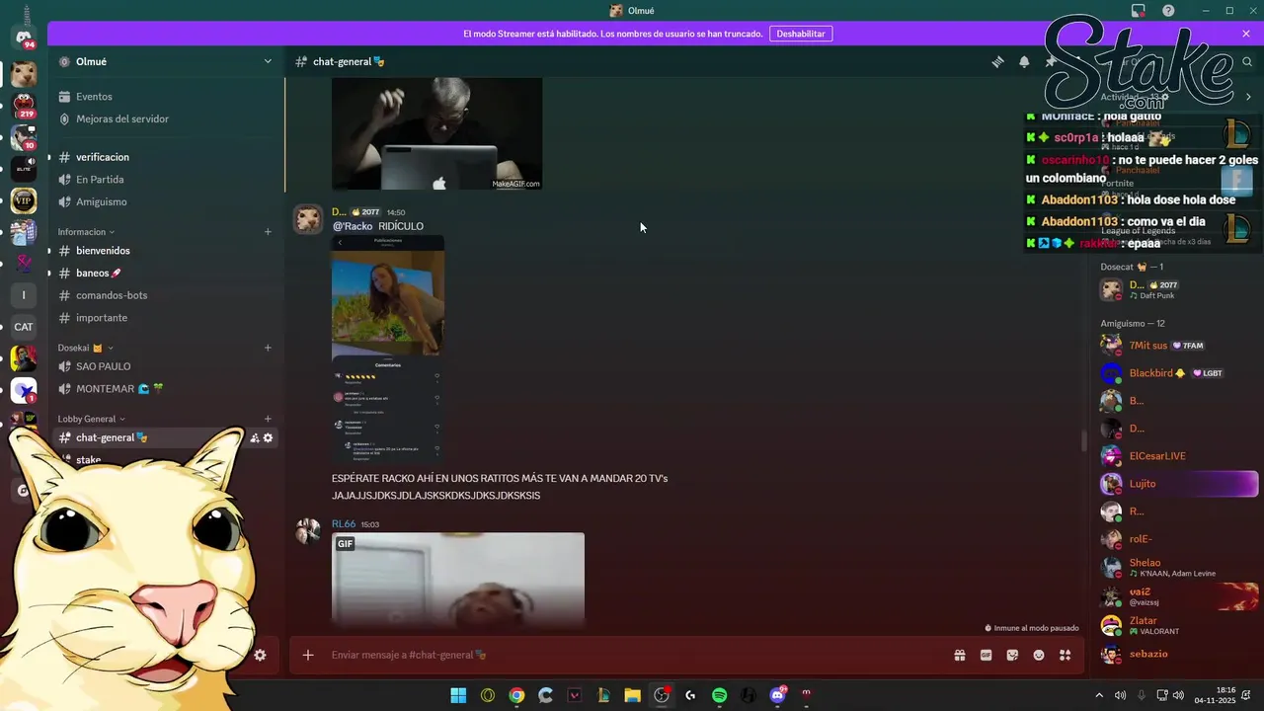Image resolution: width=1264 pixels, height=711 pixels.
Task: Join the En Partida voice channel
Action: 166,180
